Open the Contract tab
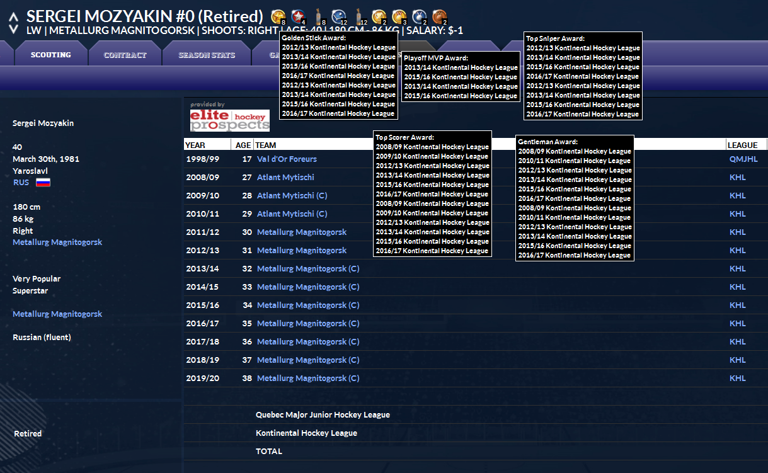This screenshot has width=768, height=473. (125, 55)
